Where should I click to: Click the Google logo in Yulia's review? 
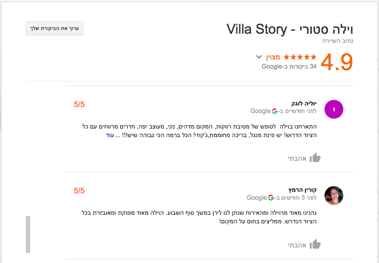274,111
